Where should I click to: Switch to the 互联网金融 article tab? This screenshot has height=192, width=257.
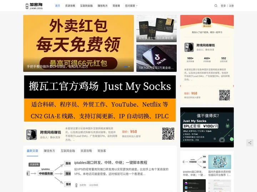coord(68,151)
